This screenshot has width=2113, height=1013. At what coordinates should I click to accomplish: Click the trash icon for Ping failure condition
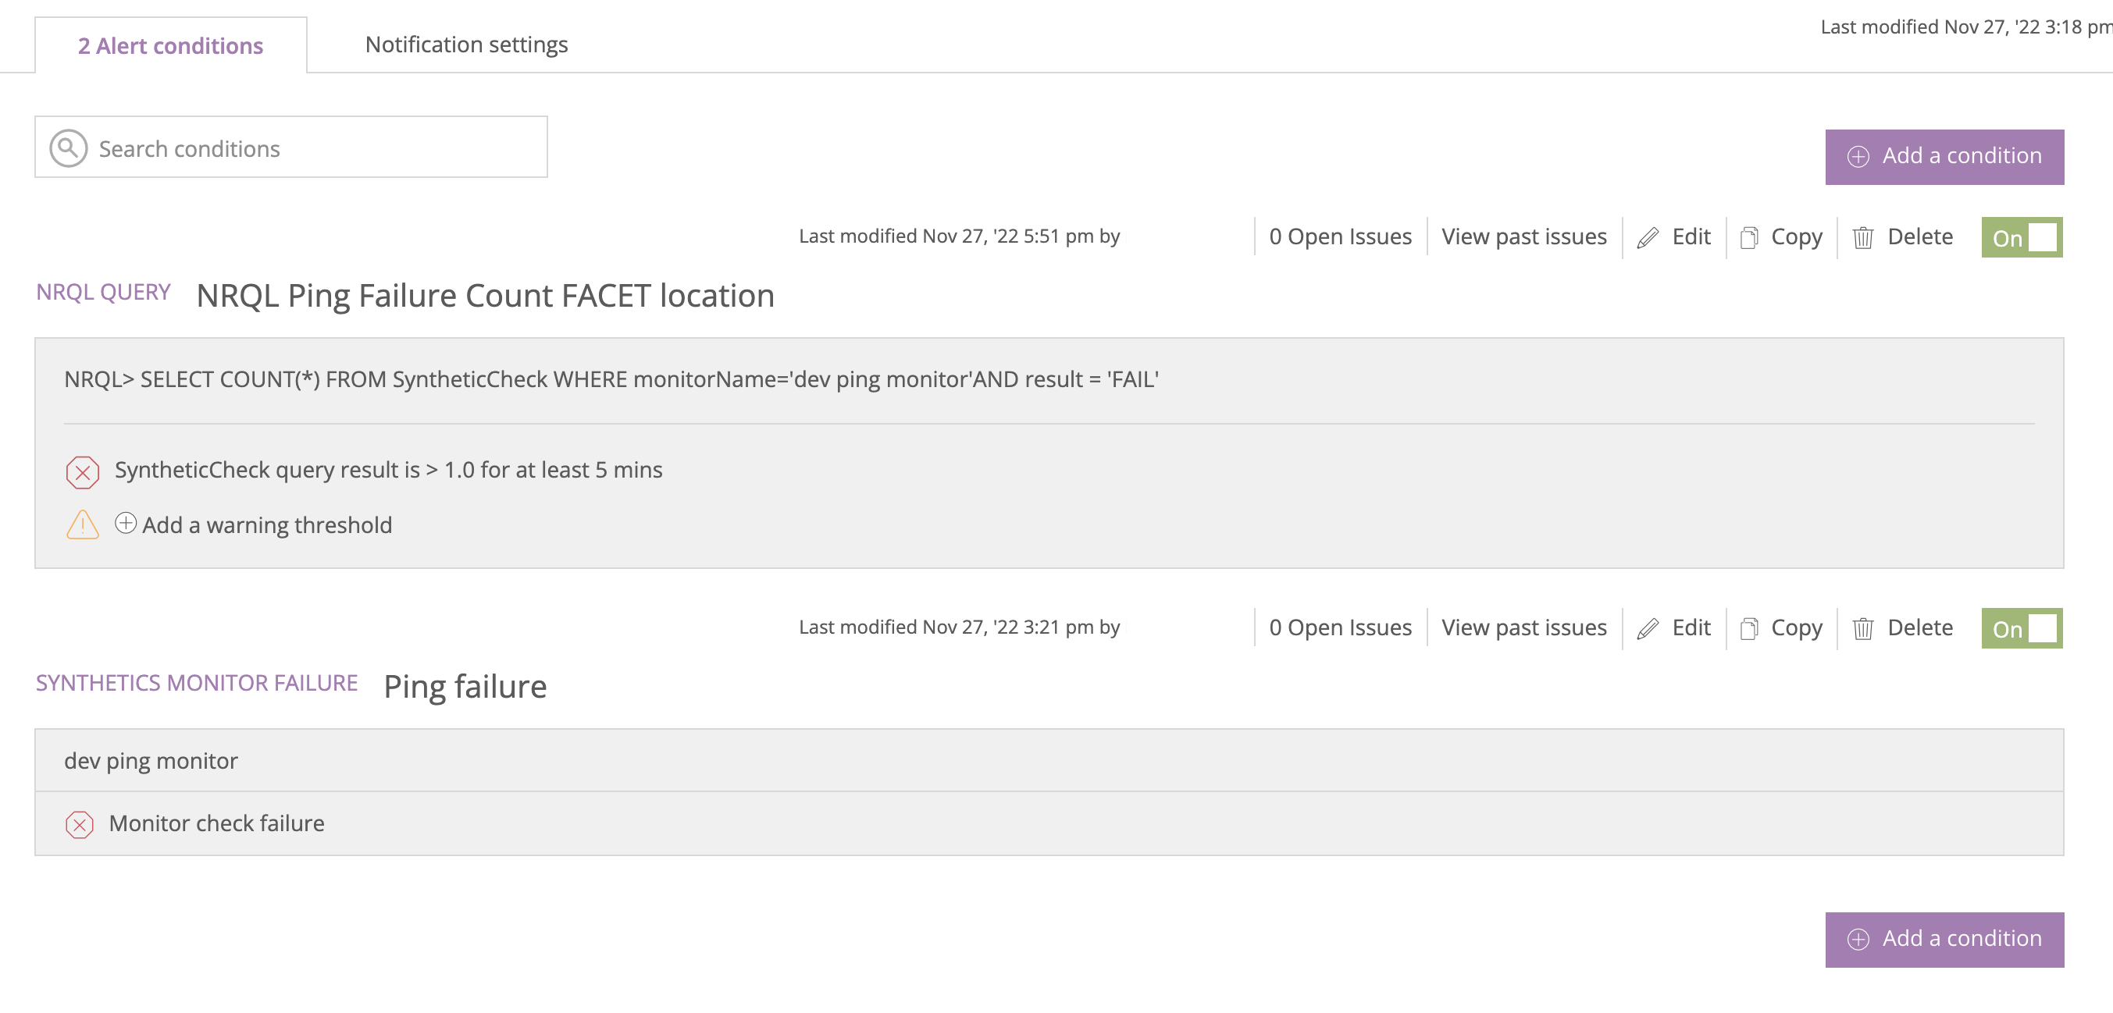1863,627
